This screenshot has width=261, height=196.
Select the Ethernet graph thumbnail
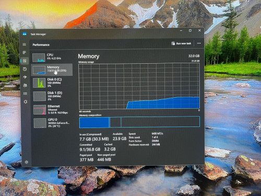(x=40, y=110)
